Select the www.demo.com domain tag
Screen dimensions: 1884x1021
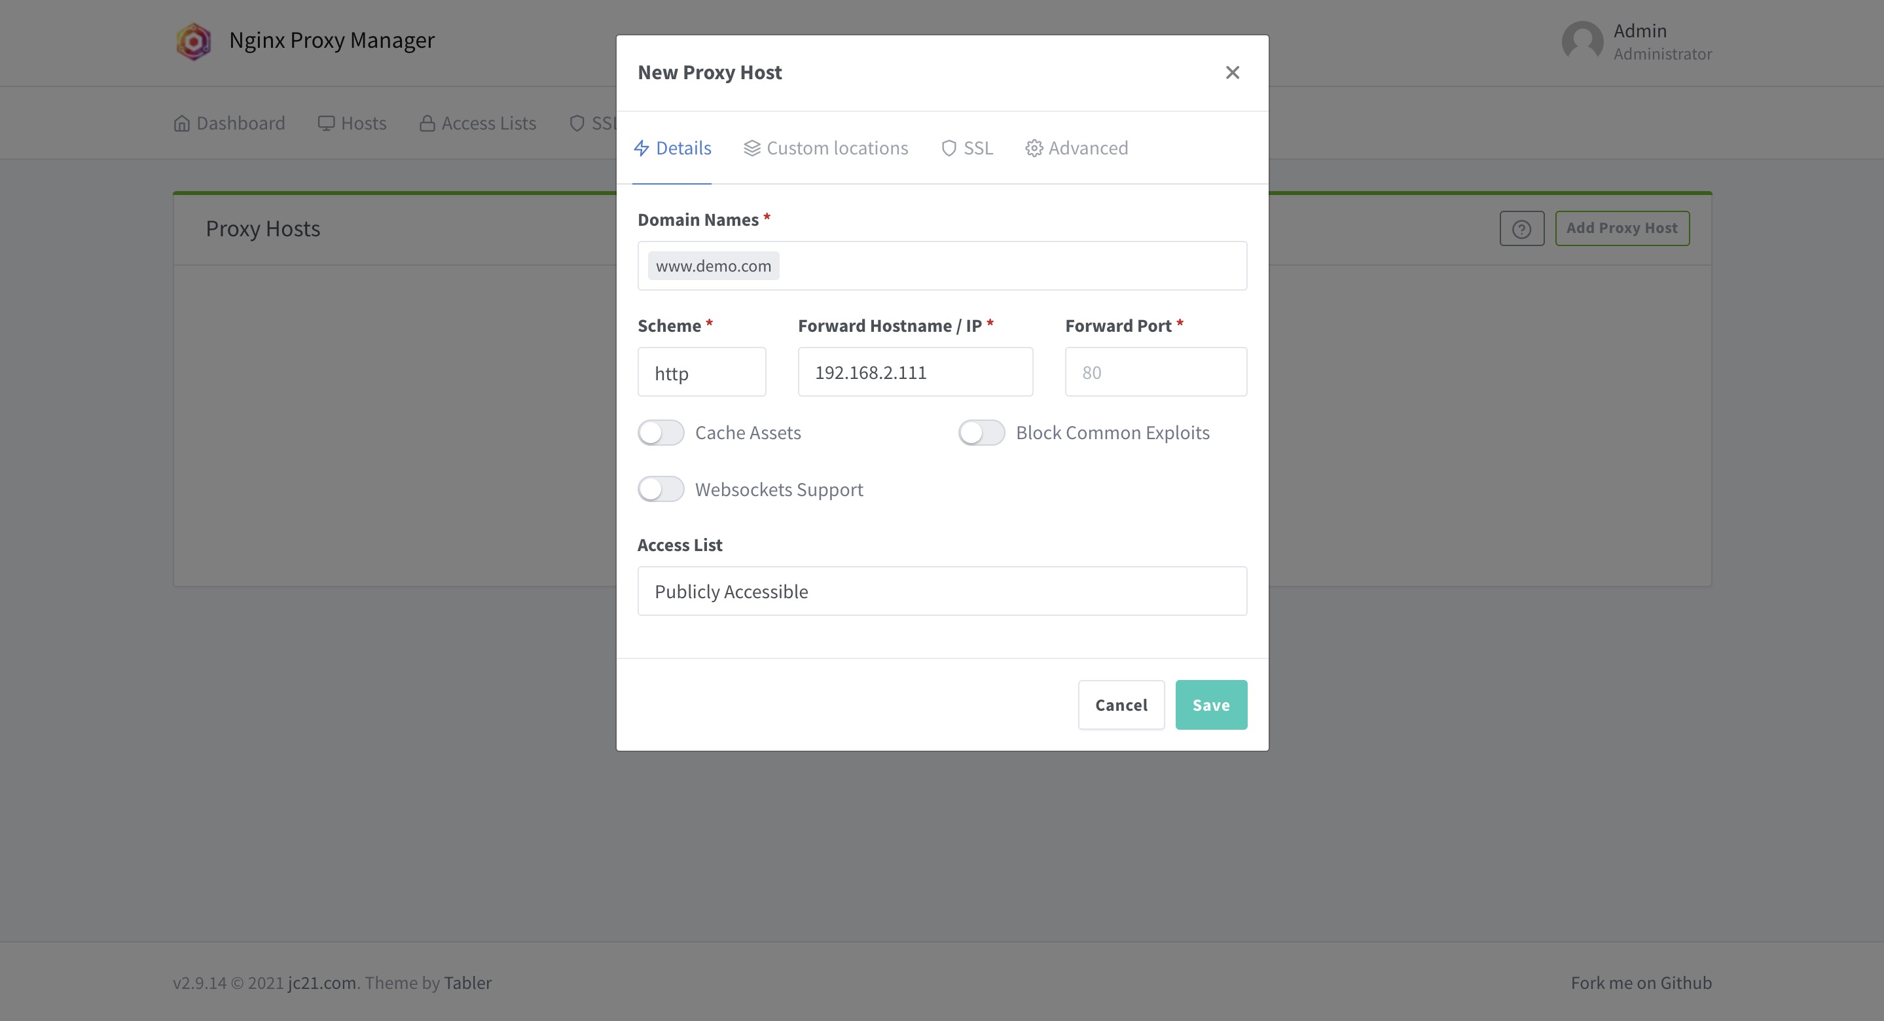(x=712, y=266)
